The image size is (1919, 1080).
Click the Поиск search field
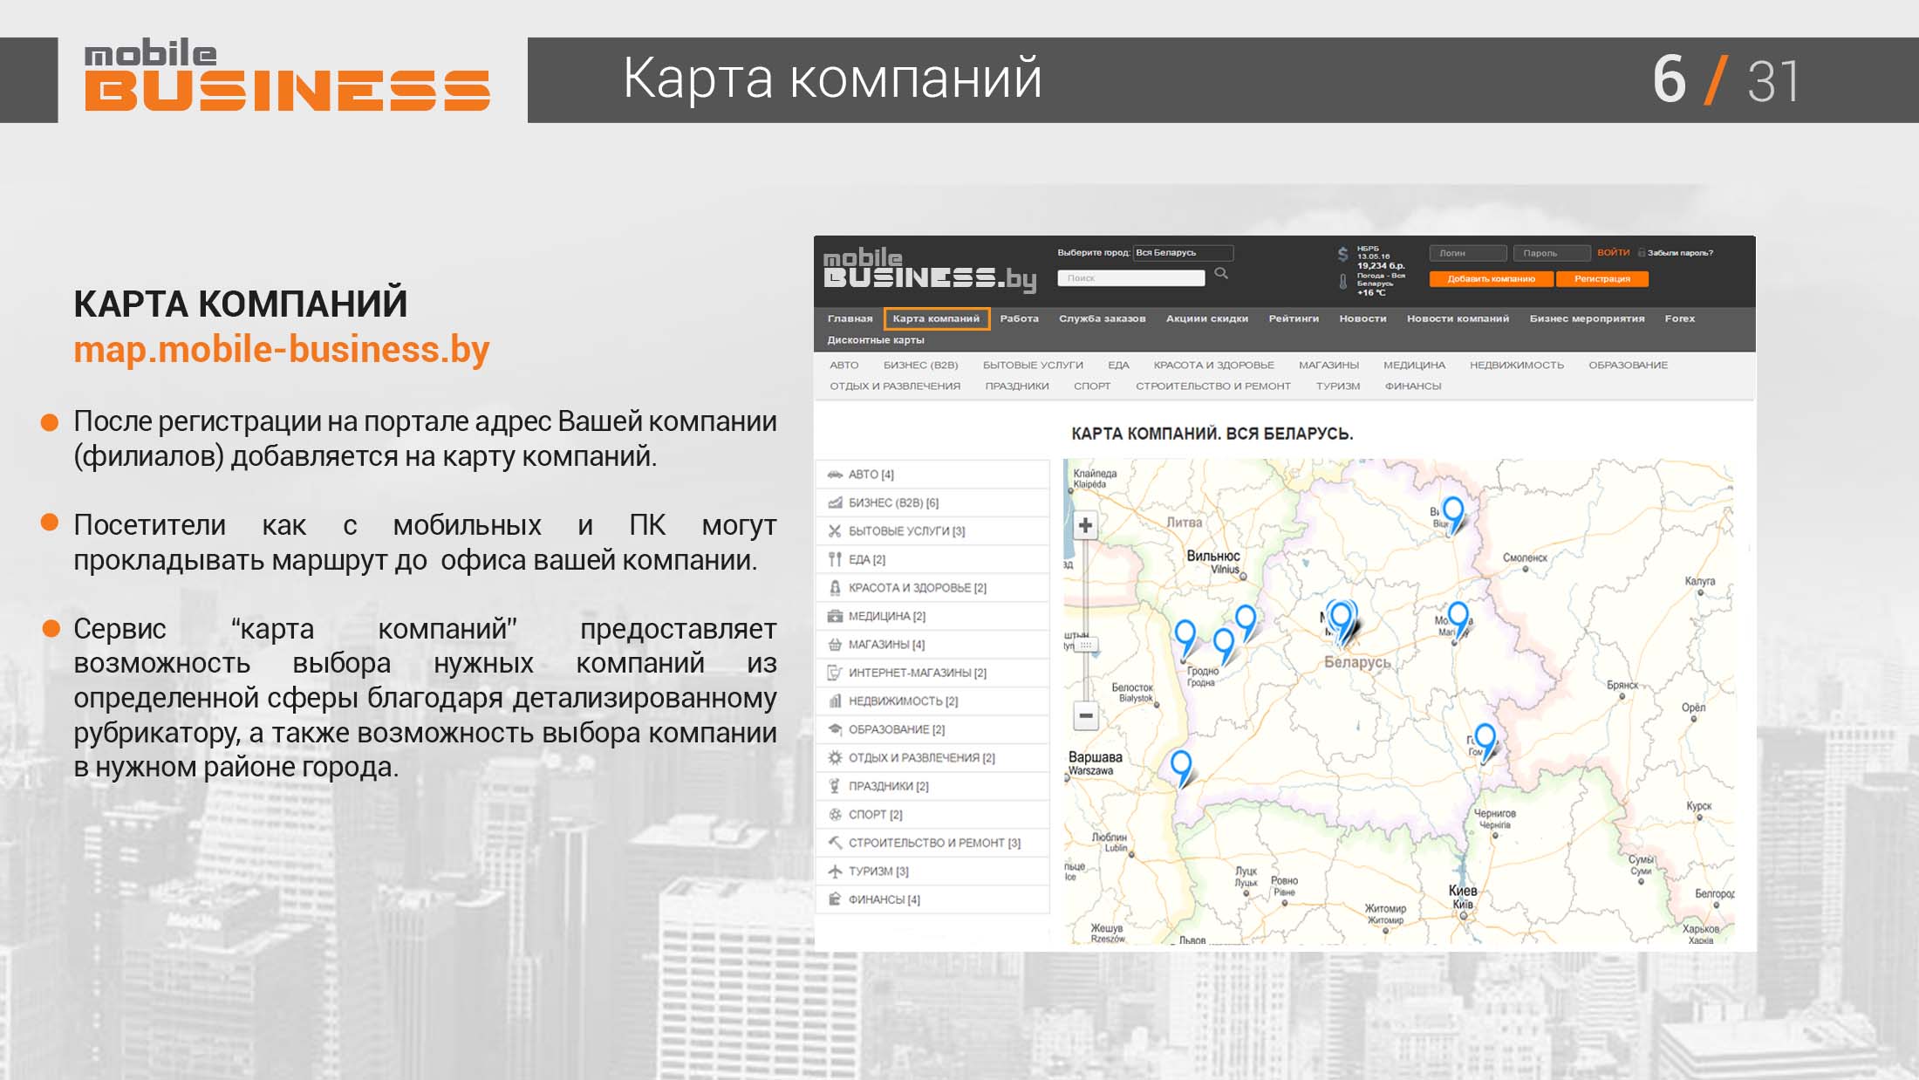coord(1131,278)
